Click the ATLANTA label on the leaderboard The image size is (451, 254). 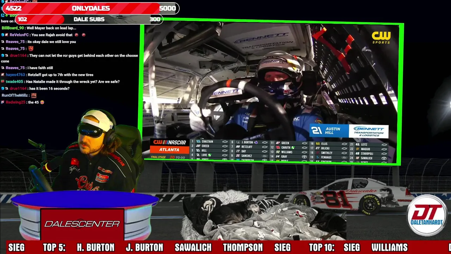pos(169,150)
